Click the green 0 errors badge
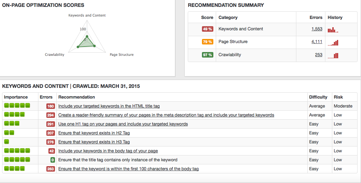 tap(53, 160)
